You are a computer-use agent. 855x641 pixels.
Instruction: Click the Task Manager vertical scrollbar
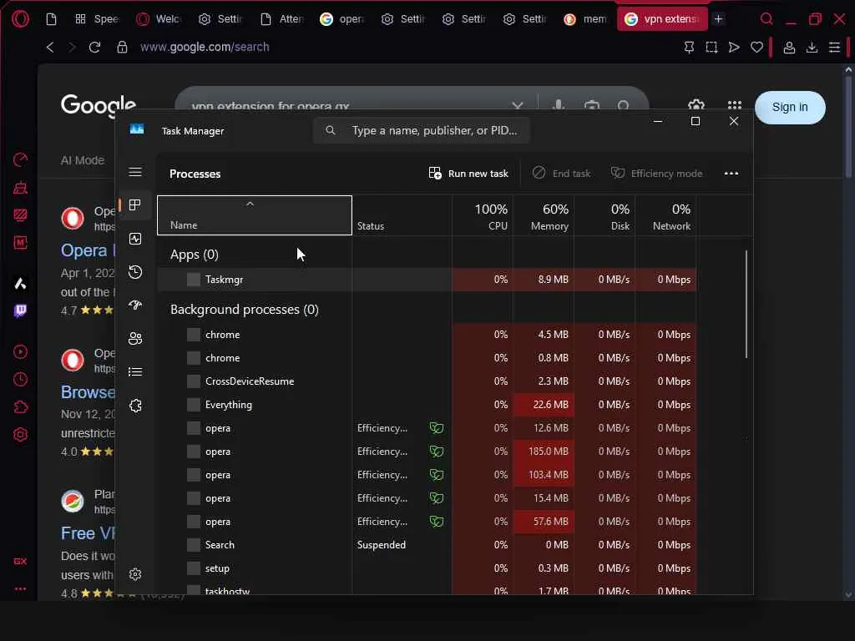tap(746, 304)
